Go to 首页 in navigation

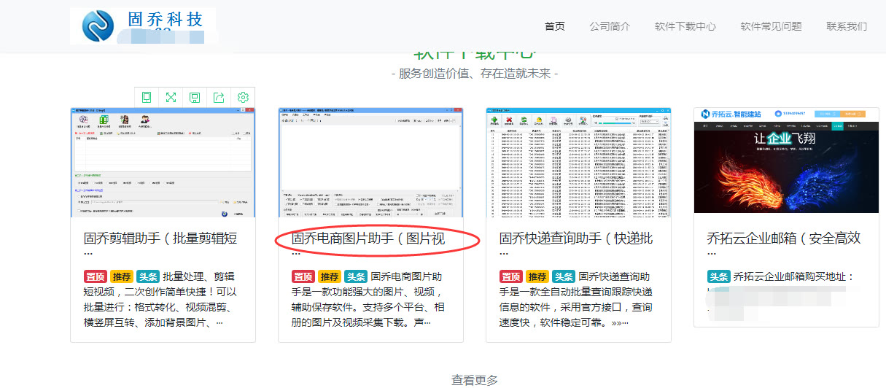coord(555,26)
